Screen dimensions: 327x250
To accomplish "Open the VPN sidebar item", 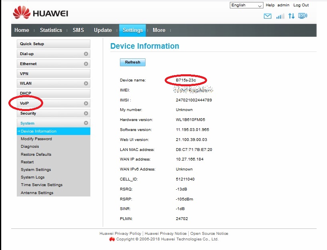I will [54, 73].
